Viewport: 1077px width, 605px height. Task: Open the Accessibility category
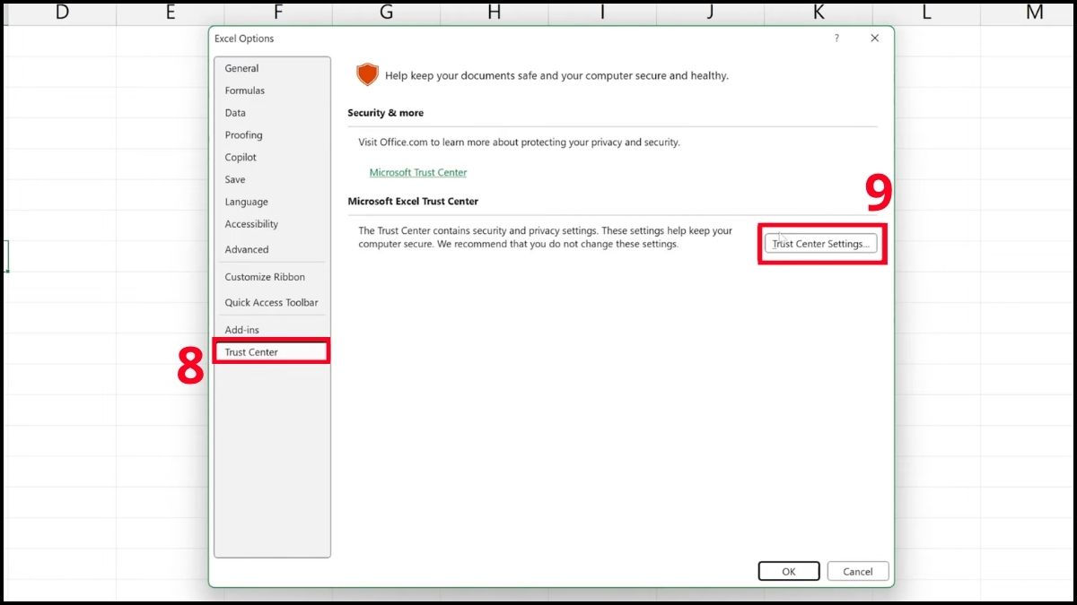272,224
